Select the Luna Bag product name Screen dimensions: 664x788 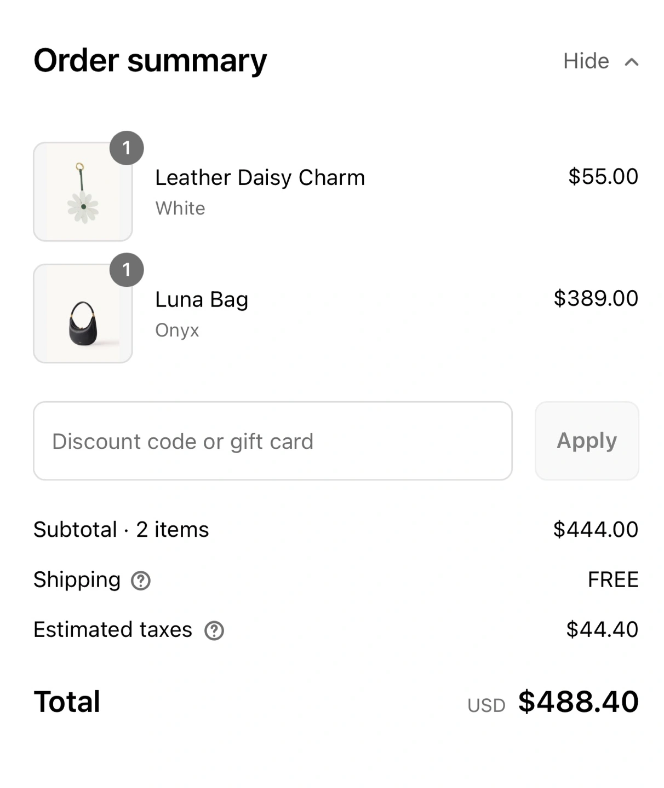202,299
